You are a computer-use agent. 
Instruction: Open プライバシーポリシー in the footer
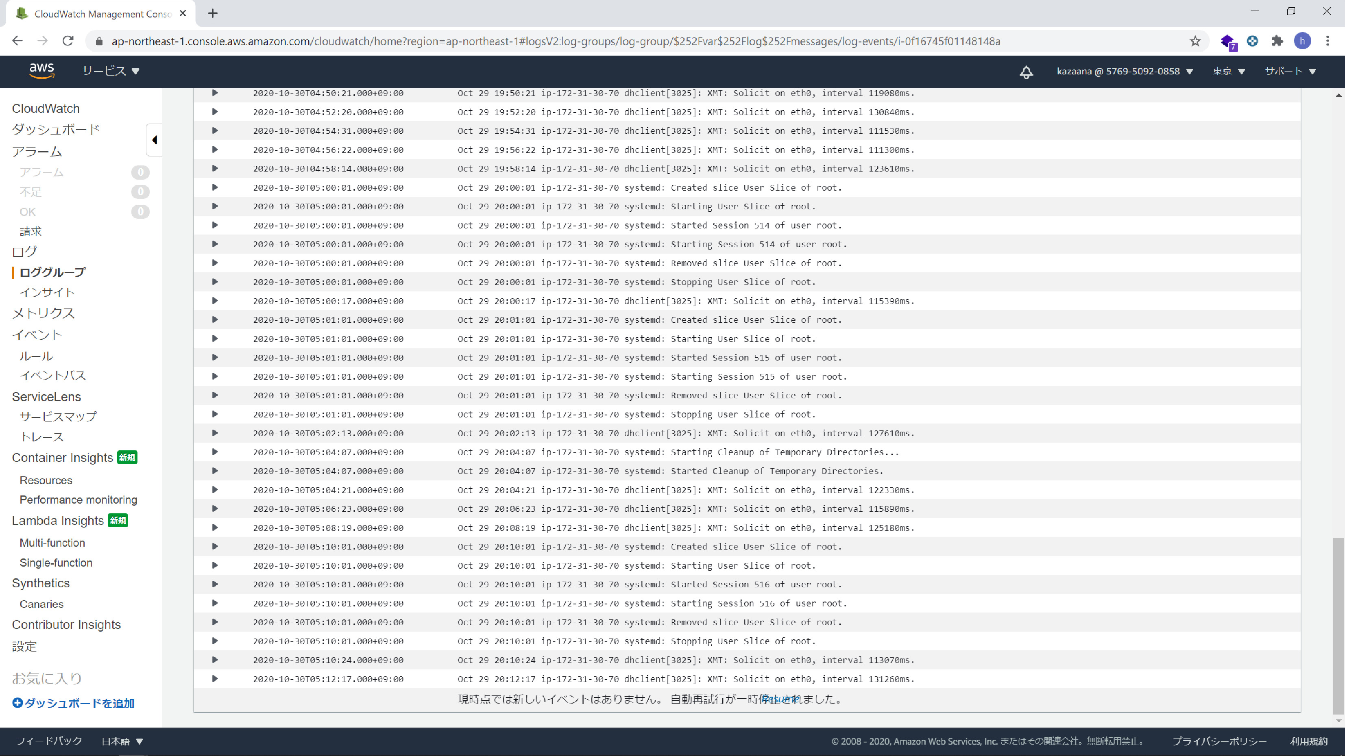click(x=1219, y=741)
